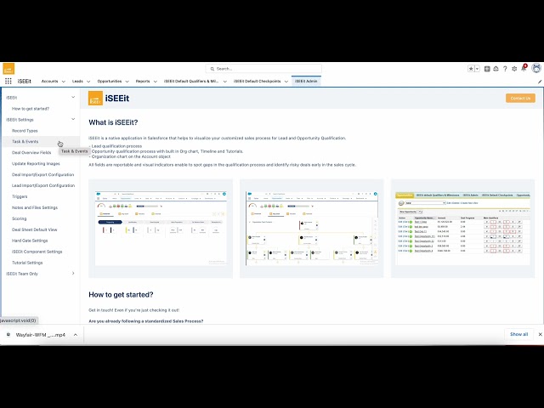Click the Search input field
The width and height of the screenshot is (544, 408).
pos(263,69)
